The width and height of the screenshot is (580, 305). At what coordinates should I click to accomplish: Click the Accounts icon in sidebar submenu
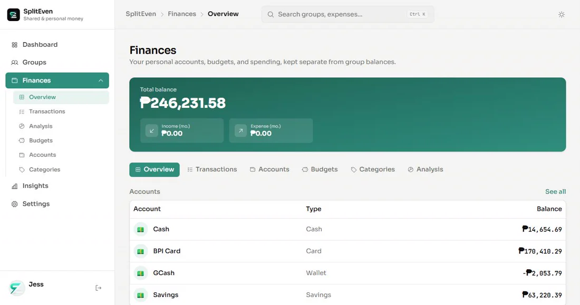pyautogui.click(x=22, y=155)
